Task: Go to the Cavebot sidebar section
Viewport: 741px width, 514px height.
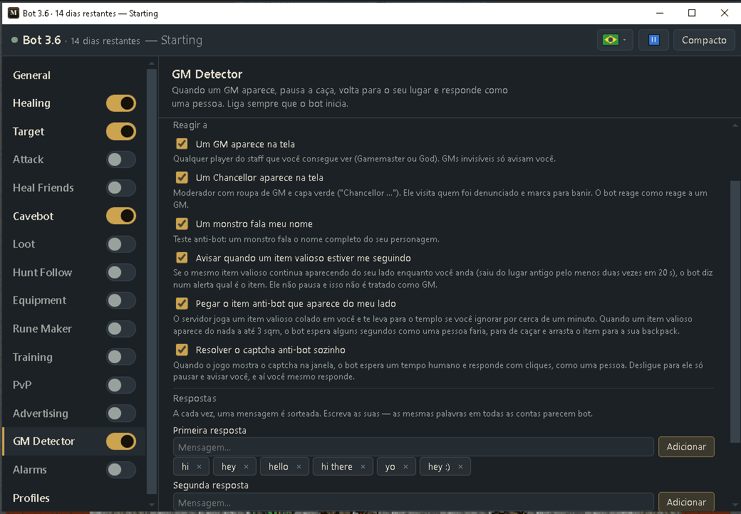Action: tap(33, 216)
